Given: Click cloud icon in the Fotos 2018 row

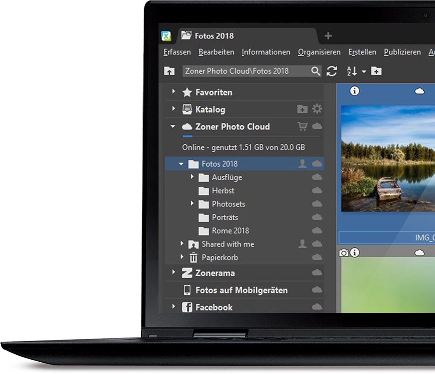Looking at the screenshot, I should [317, 163].
